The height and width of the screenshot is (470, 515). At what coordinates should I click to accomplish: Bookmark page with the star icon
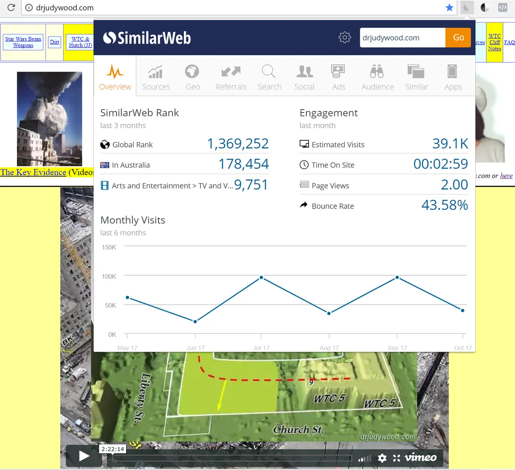(449, 8)
